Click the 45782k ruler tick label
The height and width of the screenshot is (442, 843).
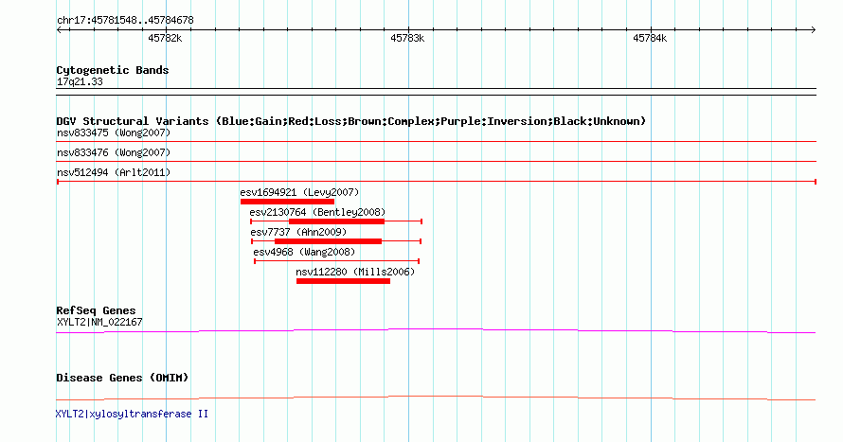tap(165, 38)
